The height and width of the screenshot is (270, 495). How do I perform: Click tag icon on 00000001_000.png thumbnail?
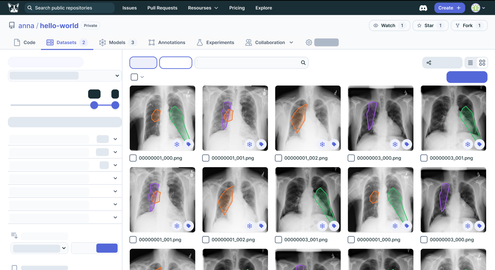coord(189,144)
